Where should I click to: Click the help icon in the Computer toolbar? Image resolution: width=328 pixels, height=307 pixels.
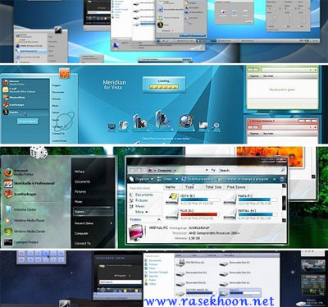tap(282, 179)
